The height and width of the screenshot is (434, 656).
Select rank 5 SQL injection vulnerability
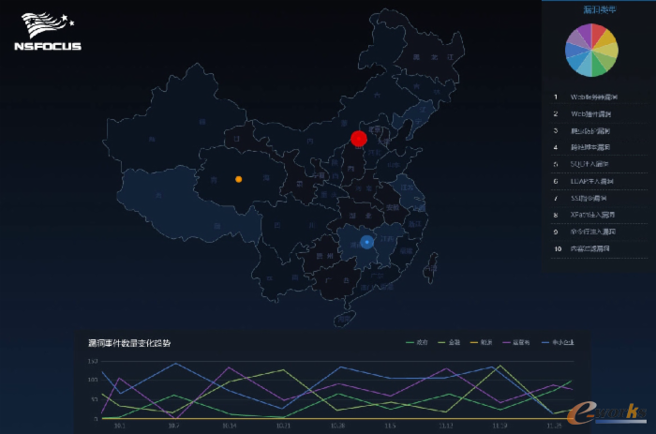point(590,164)
